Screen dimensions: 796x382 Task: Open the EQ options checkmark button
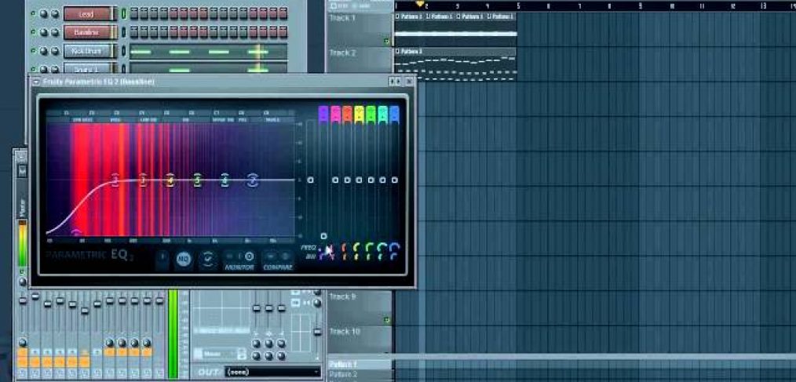(x=207, y=259)
